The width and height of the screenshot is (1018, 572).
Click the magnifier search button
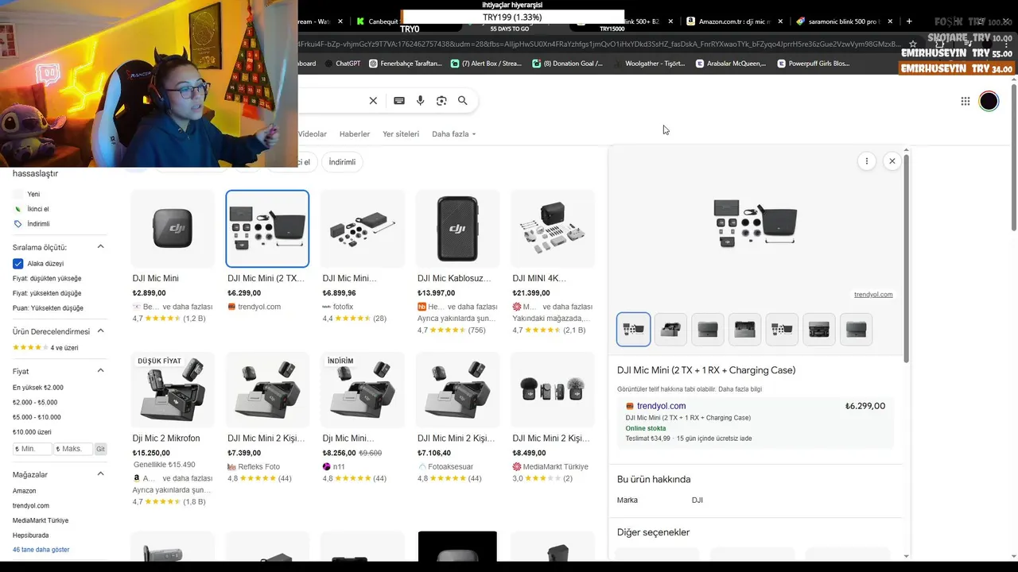(x=463, y=100)
